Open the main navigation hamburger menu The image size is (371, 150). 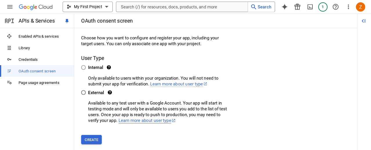click(x=10, y=7)
